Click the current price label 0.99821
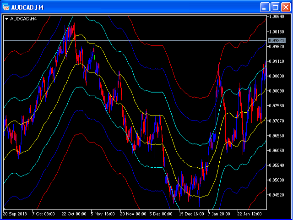The image size is (293, 220). (x=277, y=40)
